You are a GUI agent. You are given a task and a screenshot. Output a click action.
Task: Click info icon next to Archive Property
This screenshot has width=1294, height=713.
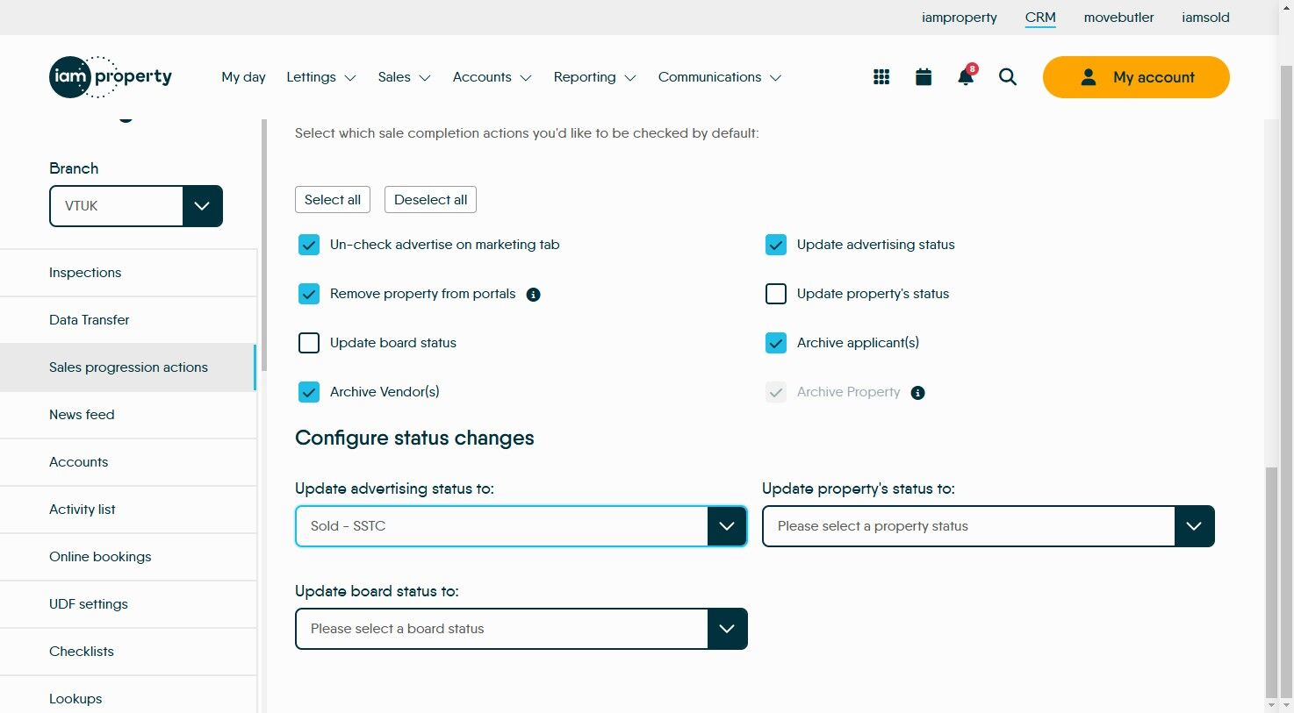[917, 393]
